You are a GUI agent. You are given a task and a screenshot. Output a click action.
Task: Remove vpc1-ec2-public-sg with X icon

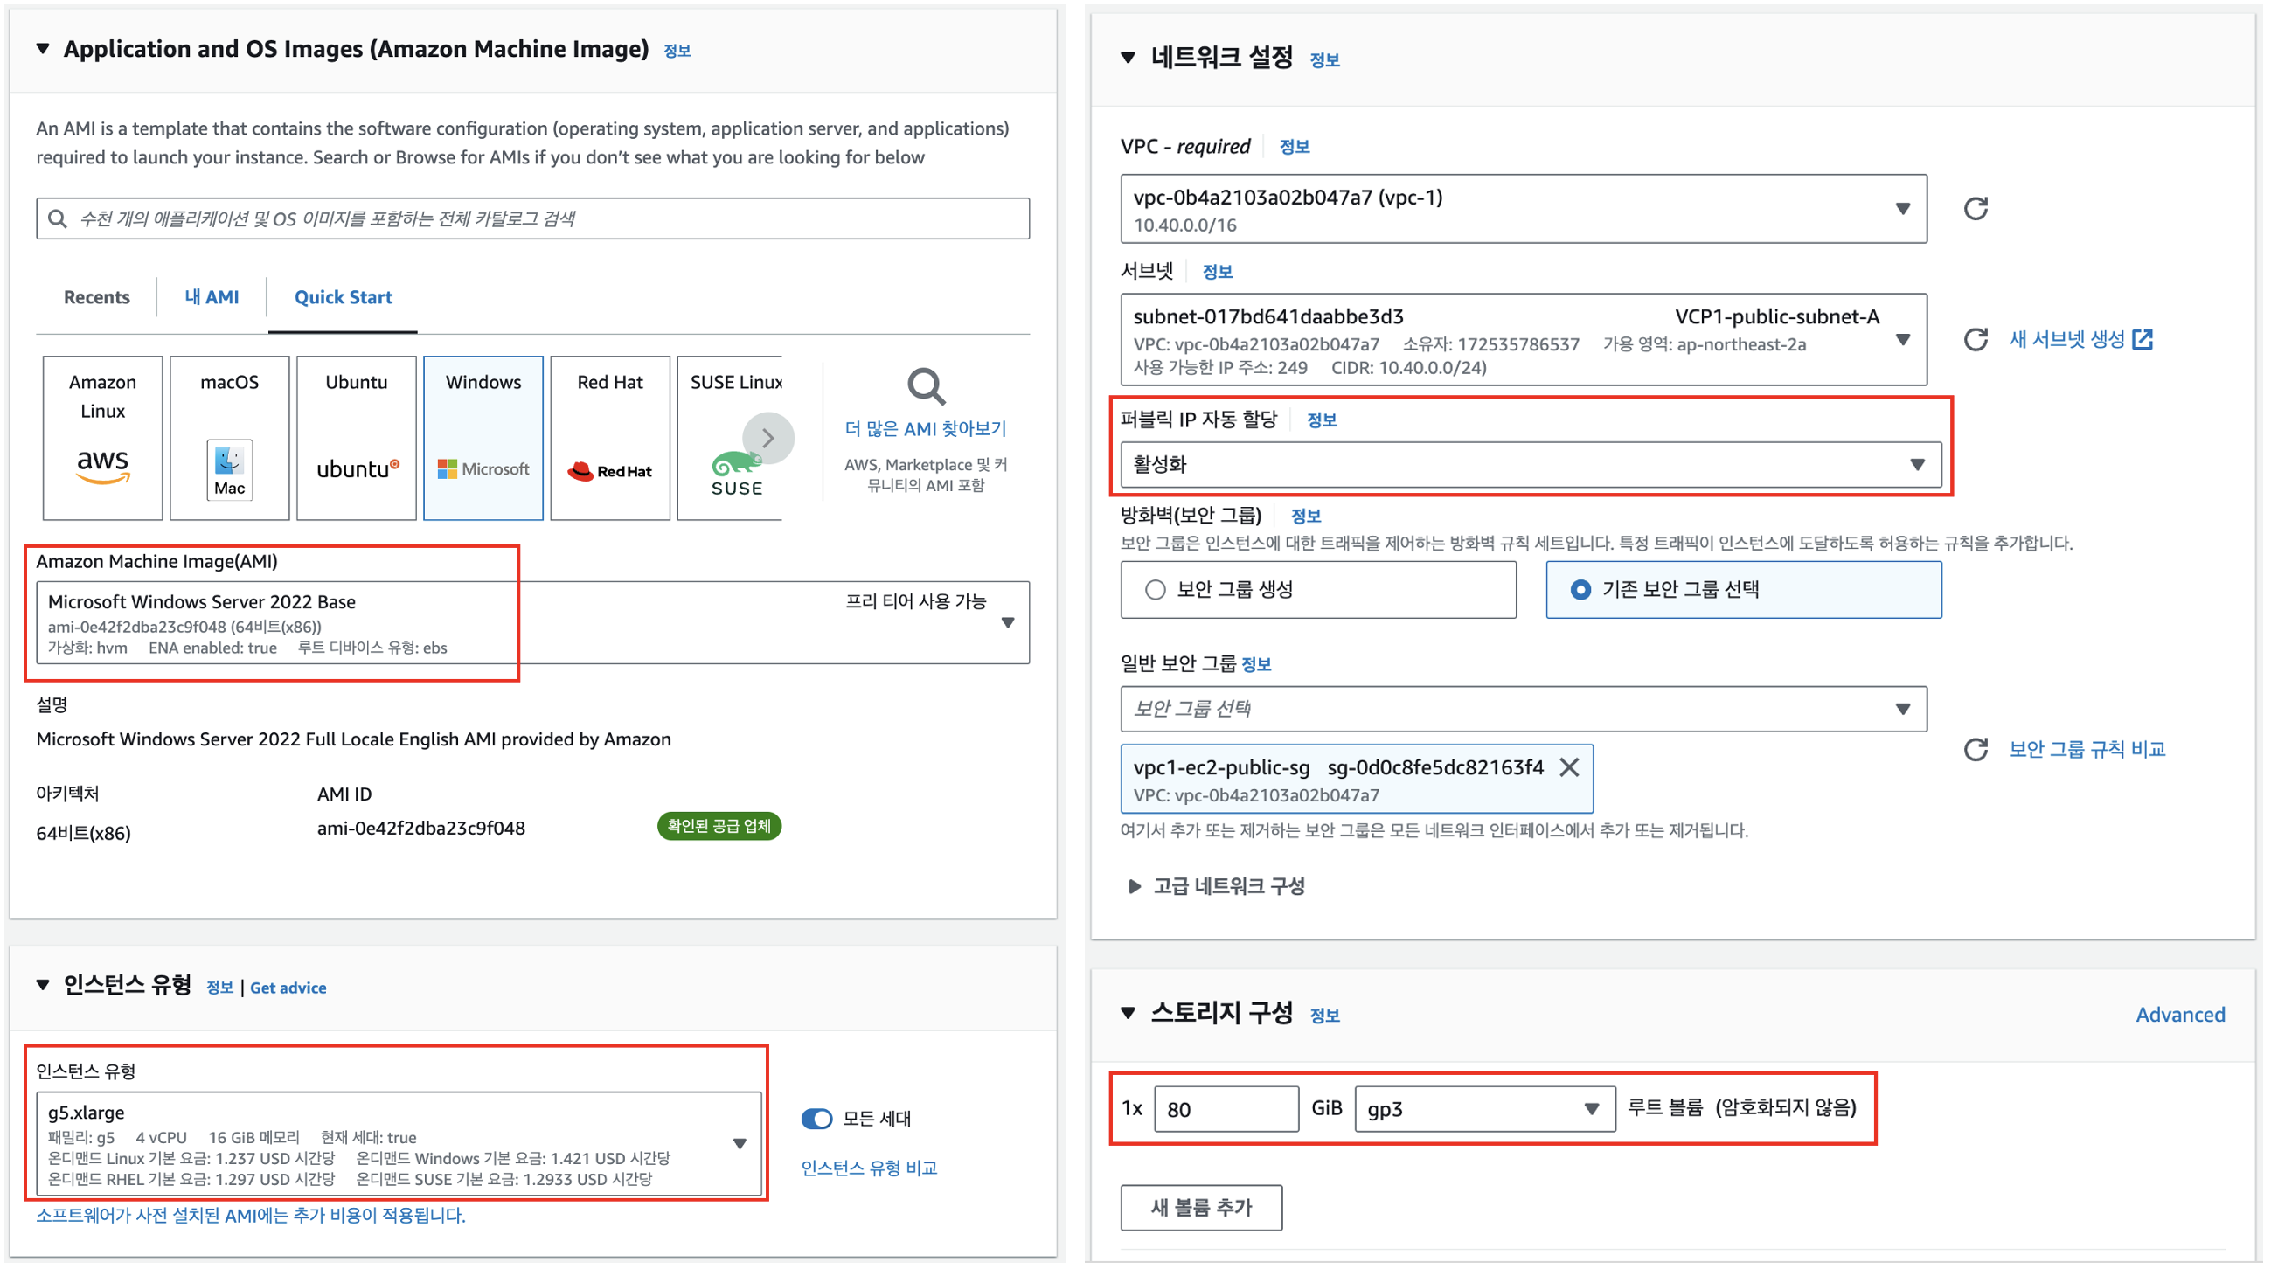pos(1568,767)
